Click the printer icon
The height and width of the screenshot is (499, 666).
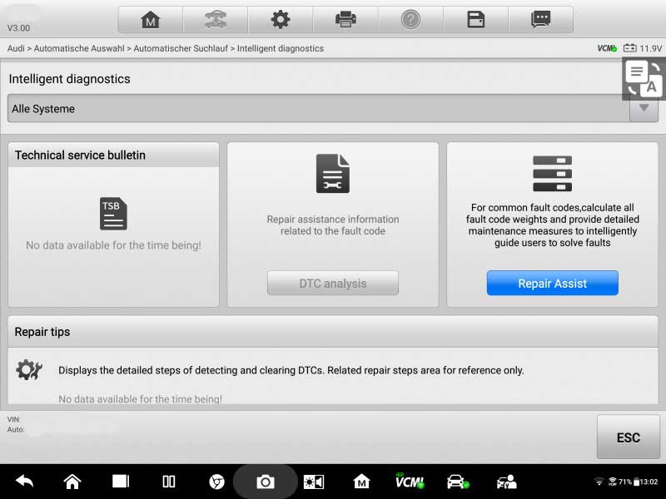[x=345, y=20]
